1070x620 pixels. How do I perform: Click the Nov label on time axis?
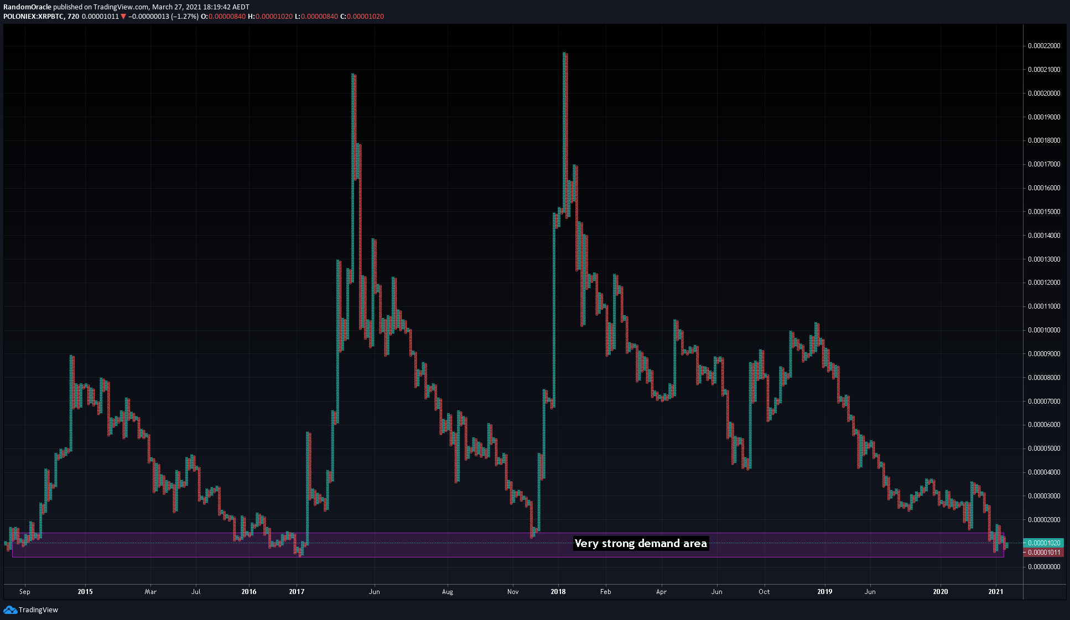pos(513,592)
